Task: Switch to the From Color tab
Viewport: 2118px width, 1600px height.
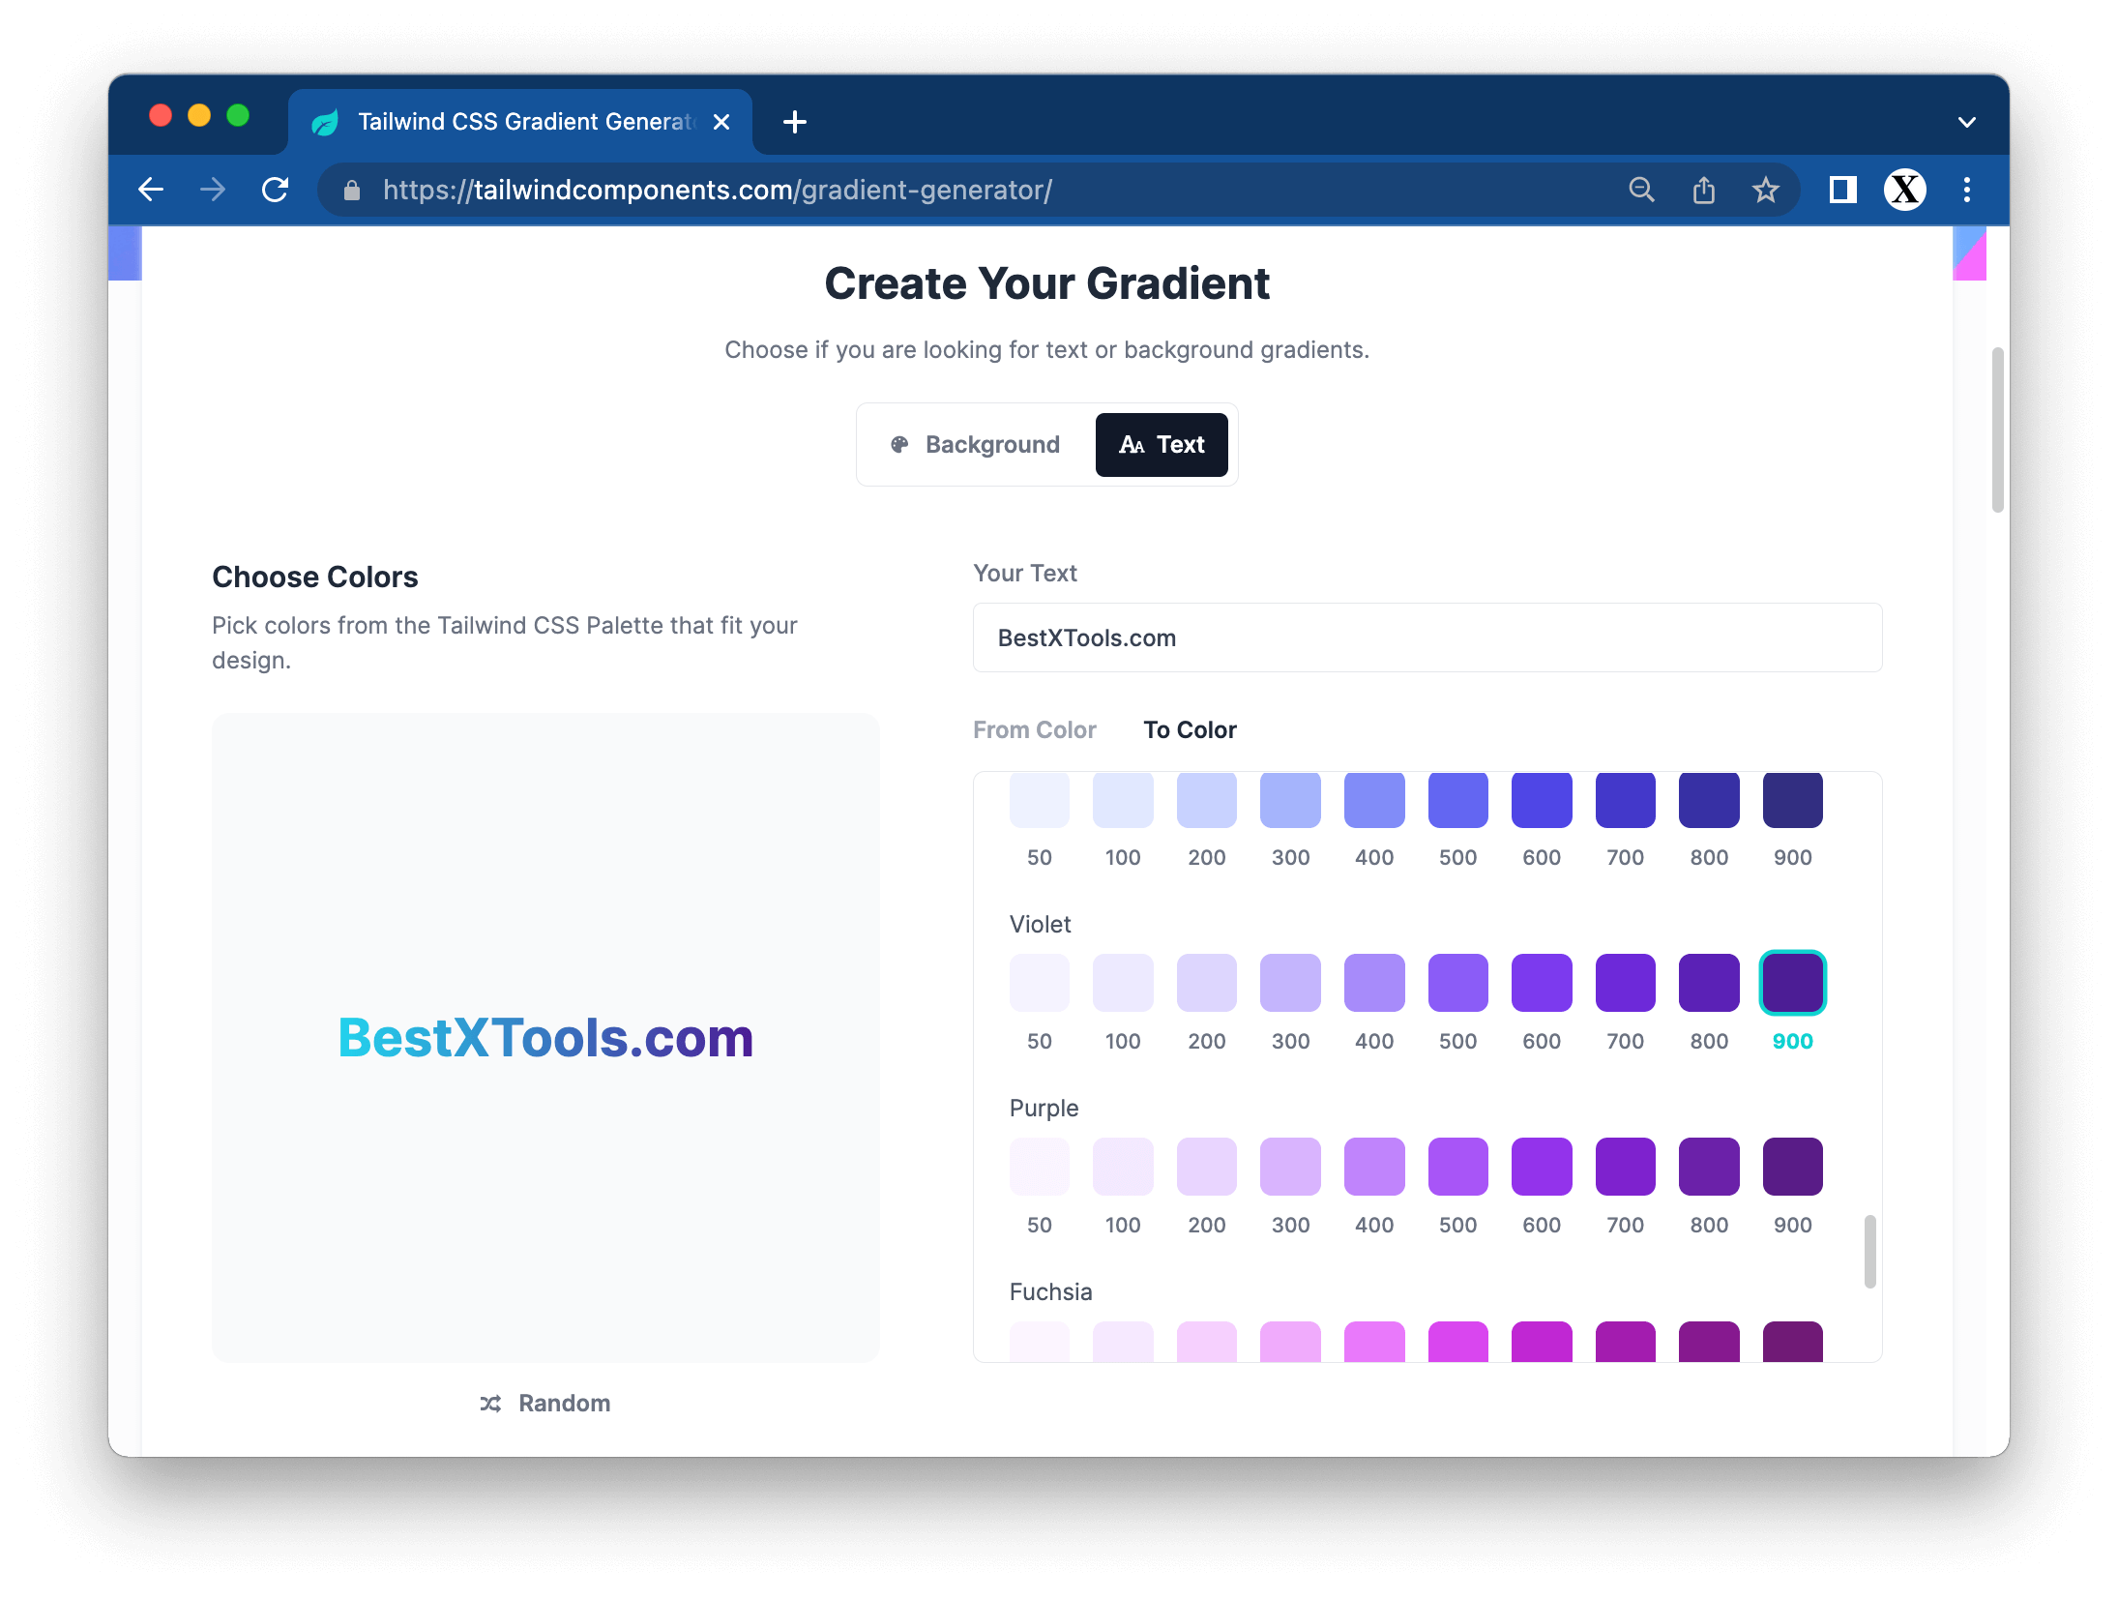Action: pyautogui.click(x=1034, y=730)
